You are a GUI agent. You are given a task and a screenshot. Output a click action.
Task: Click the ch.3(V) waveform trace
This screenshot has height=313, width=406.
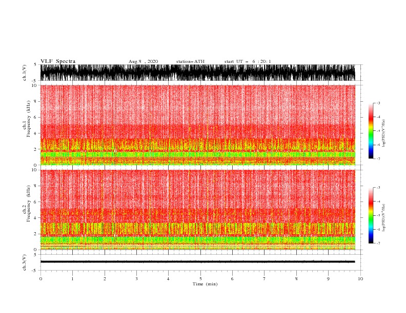click(x=198, y=262)
